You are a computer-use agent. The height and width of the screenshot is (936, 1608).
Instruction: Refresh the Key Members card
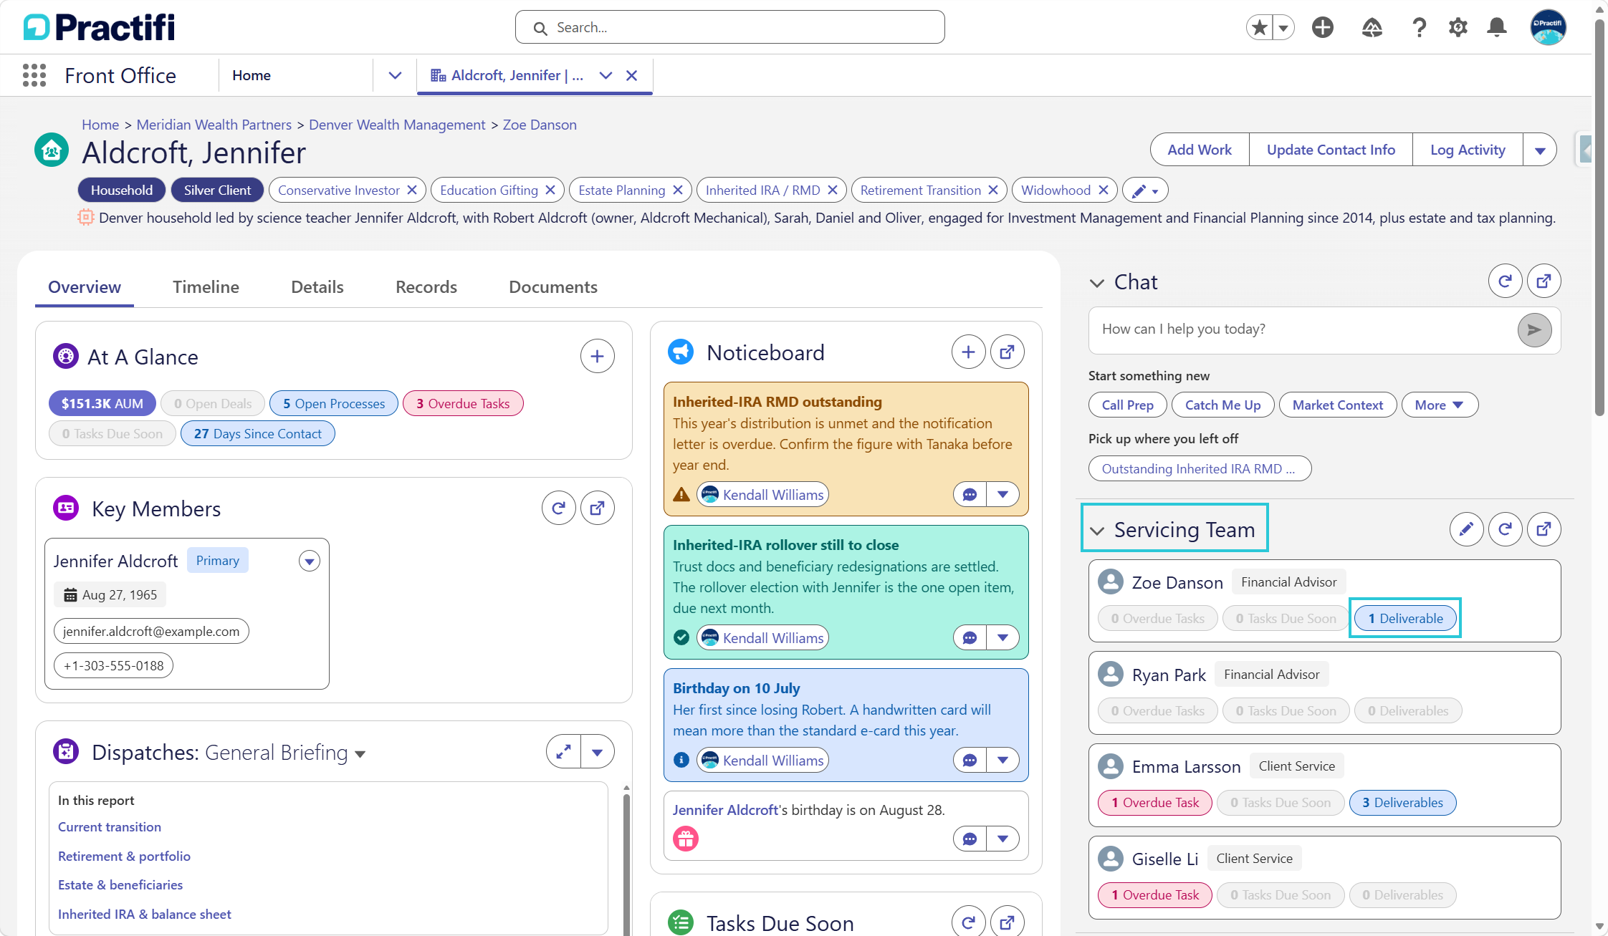558,508
